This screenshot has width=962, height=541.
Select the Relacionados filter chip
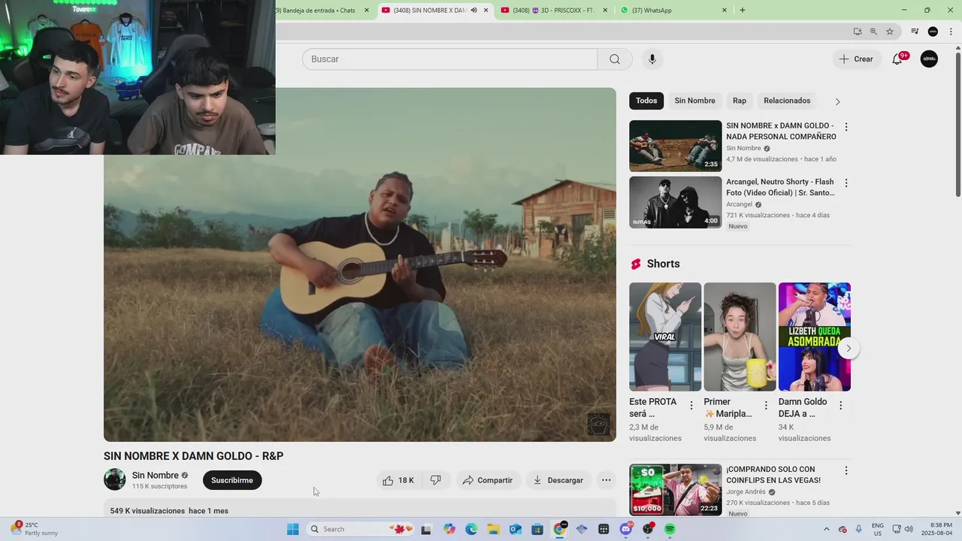(787, 101)
